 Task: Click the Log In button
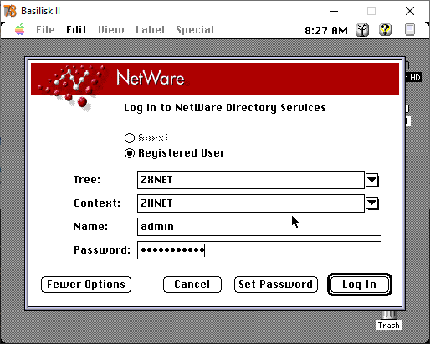point(360,285)
